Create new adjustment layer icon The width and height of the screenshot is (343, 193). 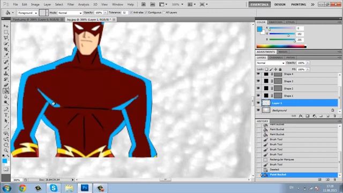(x=315, y=116)
